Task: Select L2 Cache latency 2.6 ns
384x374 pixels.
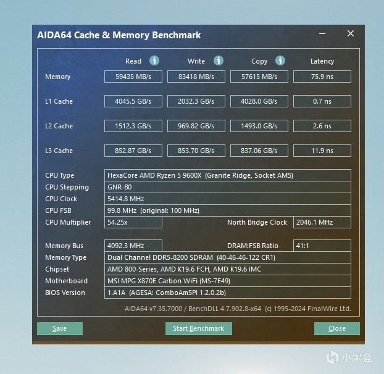Action: [x=322, y=126]
